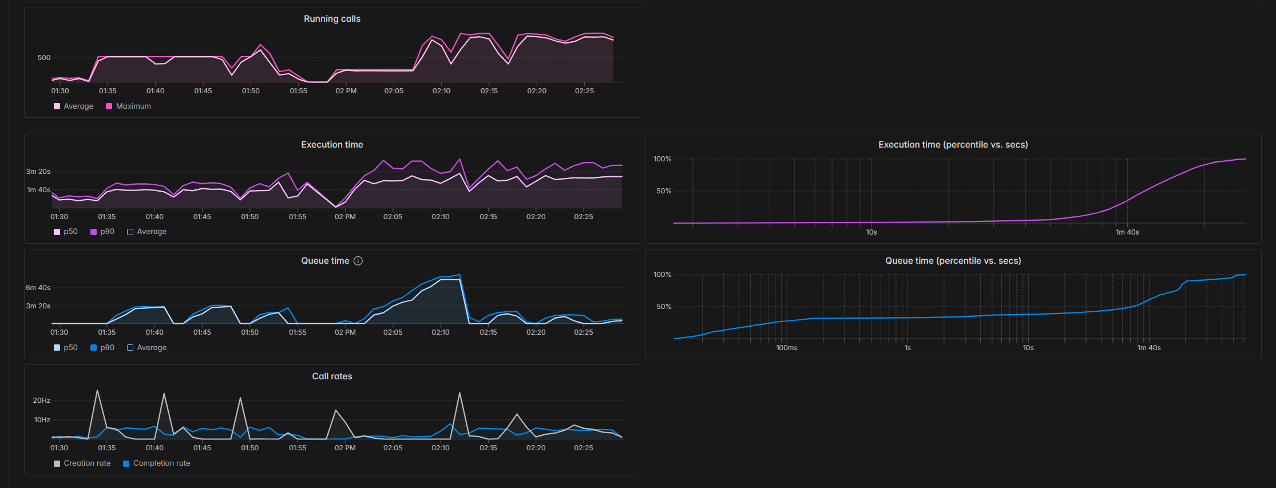The image size is (1276, 488).
Task: Click the Queue time (percentile vs. secs) title
Action: pos(953,261)
